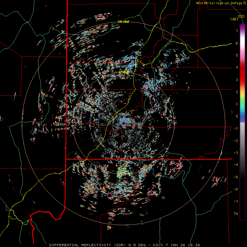
Task: Click the -1 value on the dB scale
Action: click(236, 128)
